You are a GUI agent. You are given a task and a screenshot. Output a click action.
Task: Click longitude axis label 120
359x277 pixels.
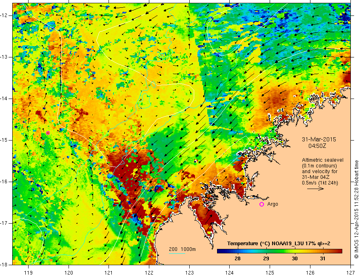(69, 273)
